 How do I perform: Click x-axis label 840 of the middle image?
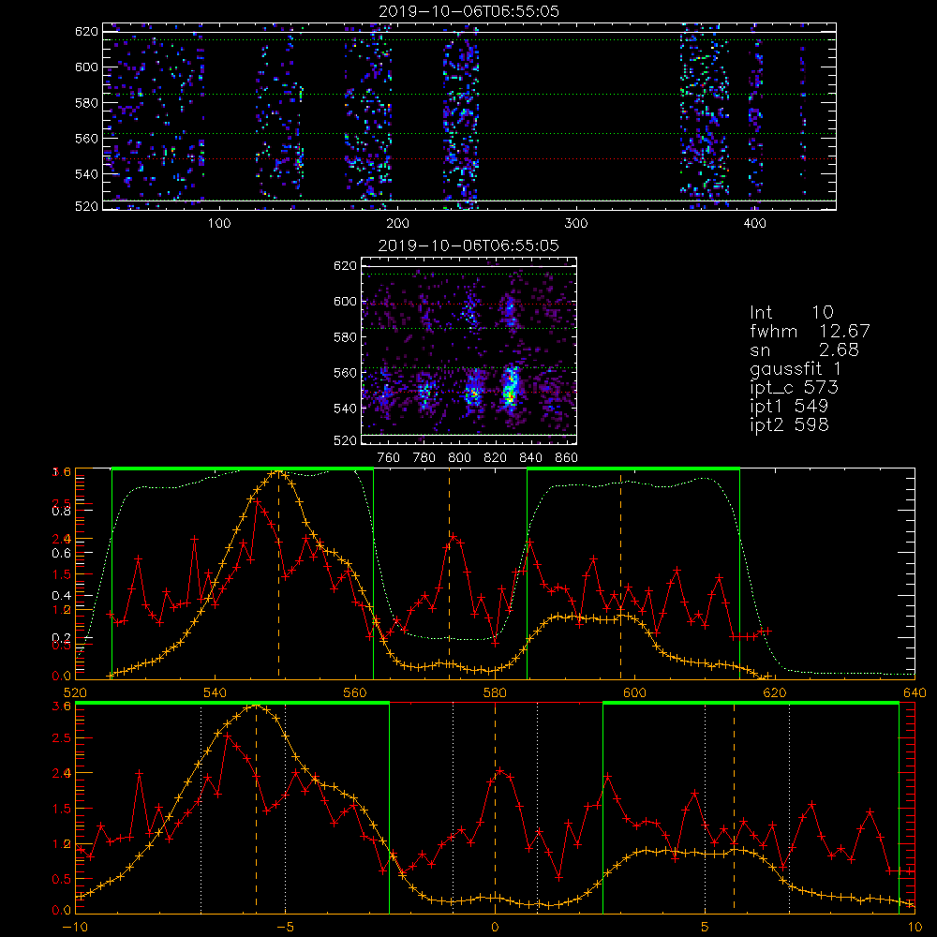click(x=530, y=458)
